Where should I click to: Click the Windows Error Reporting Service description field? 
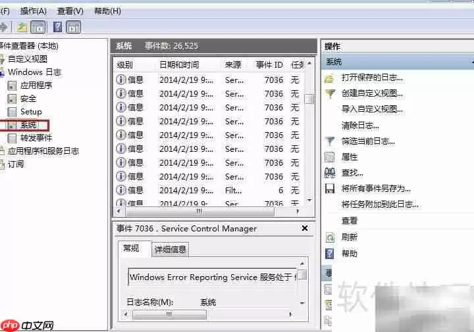point(213,277)
